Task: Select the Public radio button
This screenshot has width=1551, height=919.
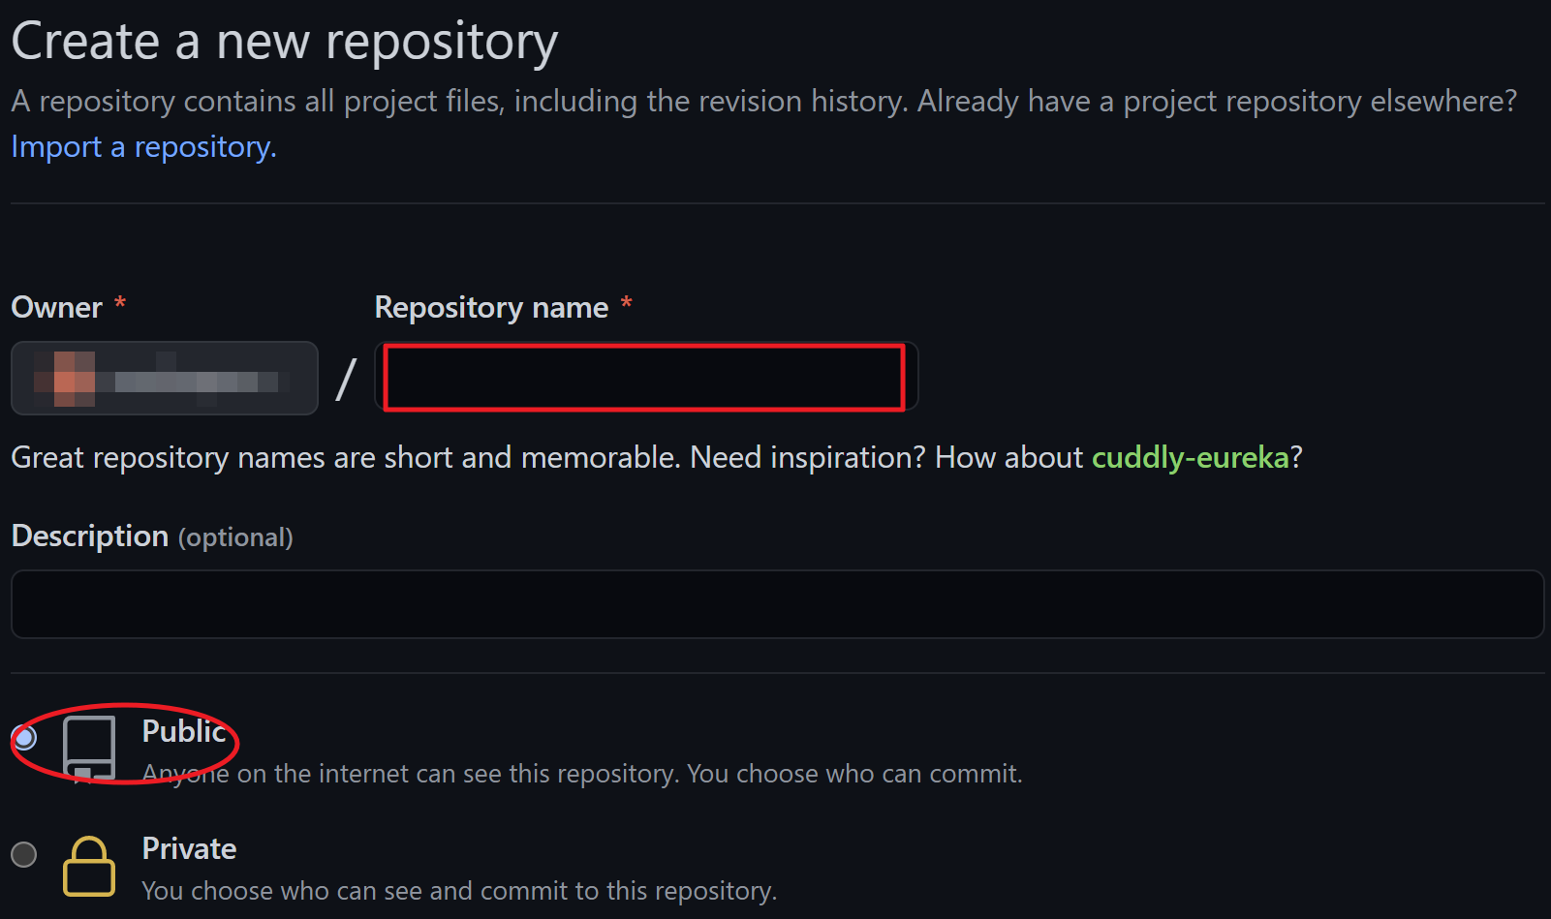Action: (x=24, y=738)
